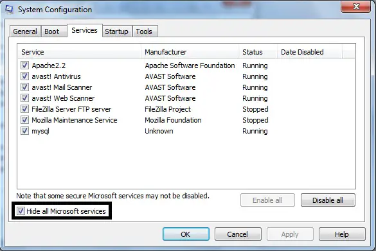The width and height of the screenshot is (376, 251).
Task: Click the Cancel button
Action: click(238, 234)
